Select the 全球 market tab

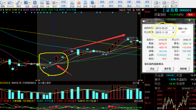click(111, 2)
